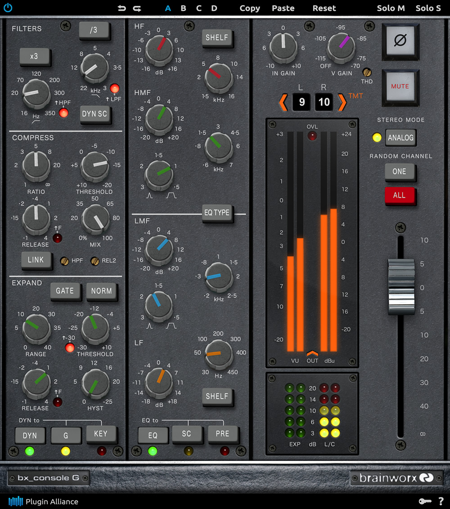Screen dimensions: 450x509
Task: Copy the current channel settings
Action: (250, 8)
